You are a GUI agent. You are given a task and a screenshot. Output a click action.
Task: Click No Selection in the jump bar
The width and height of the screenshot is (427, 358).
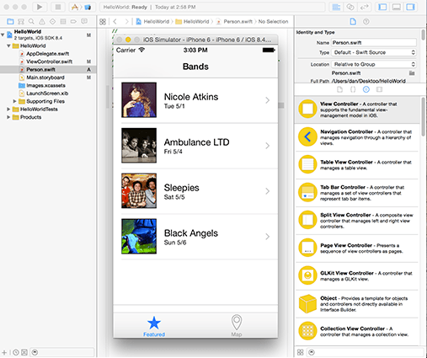pyautogui.click(x=273, y=22)
